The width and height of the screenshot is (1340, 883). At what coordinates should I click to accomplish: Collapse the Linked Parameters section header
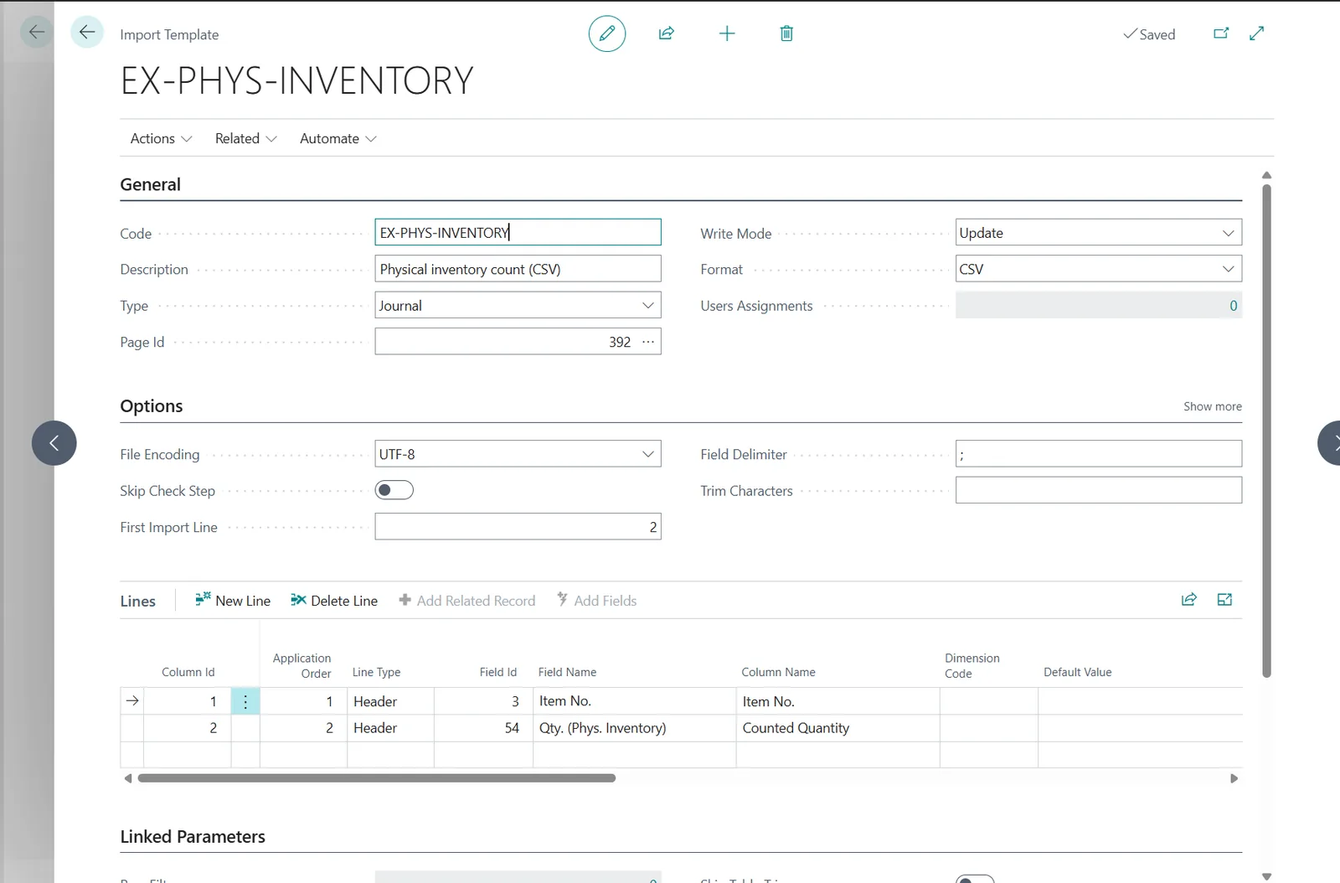193,836
